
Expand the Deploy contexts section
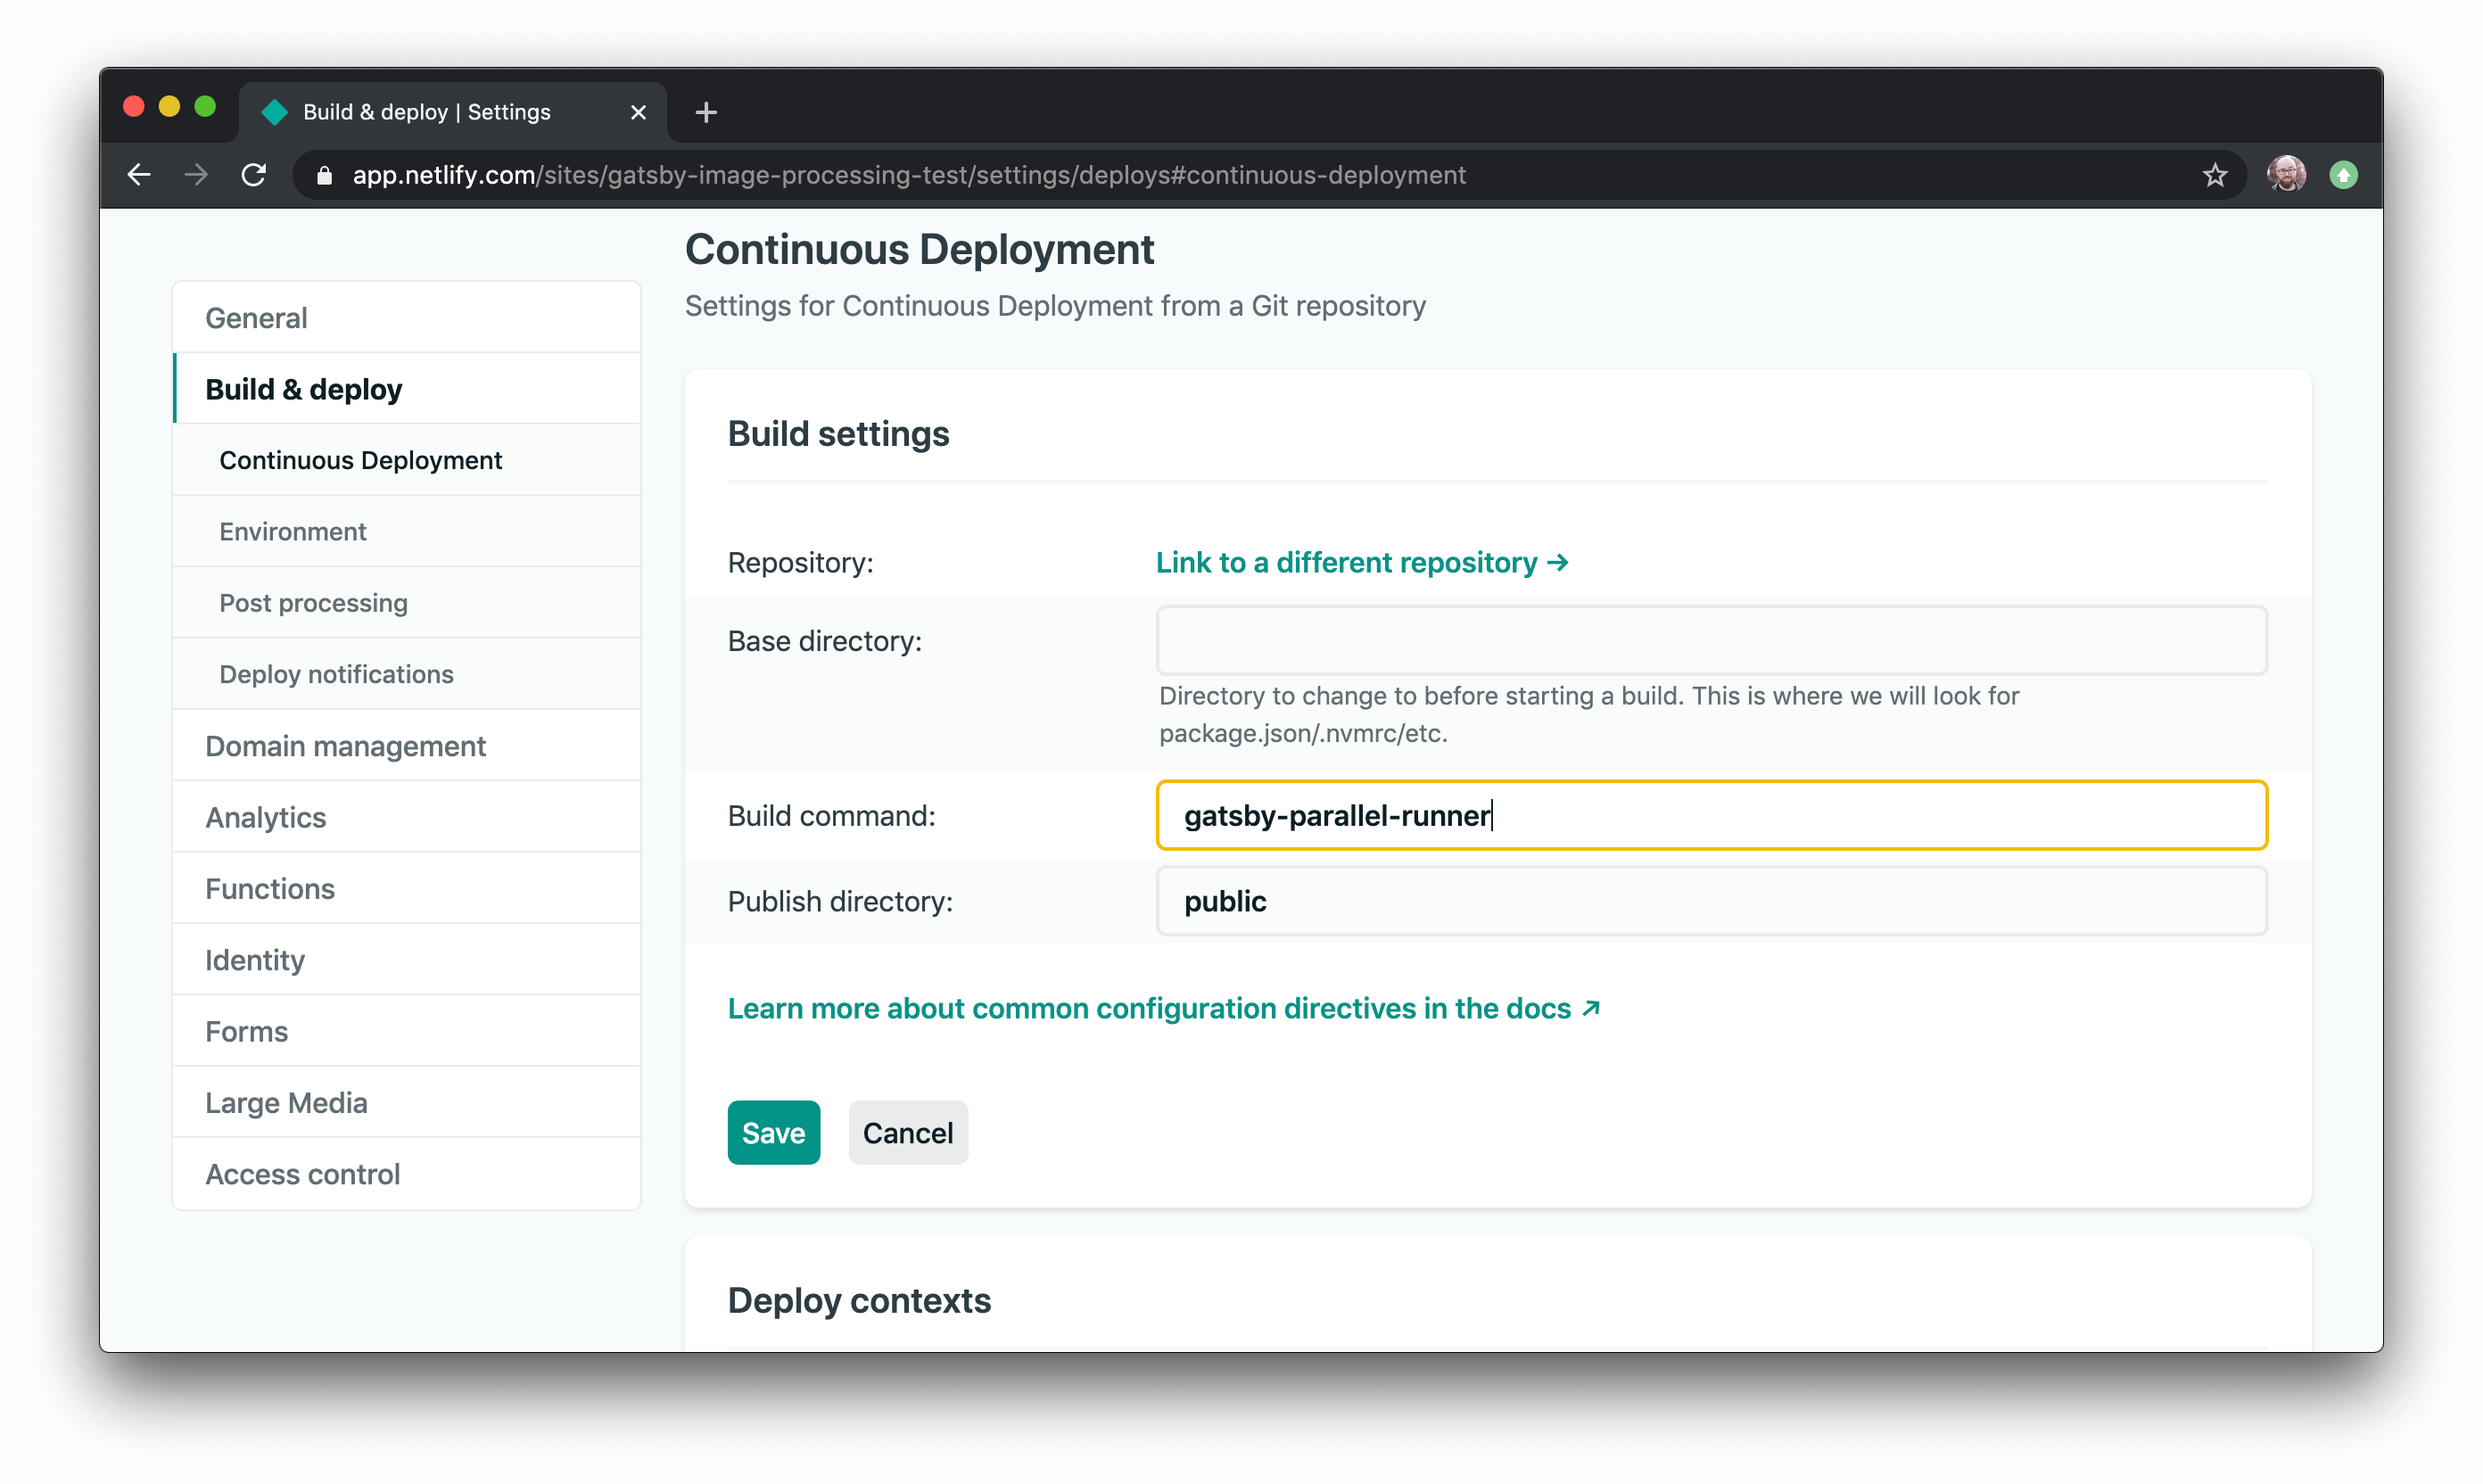pyautogui.click(x=860, y=1298)
